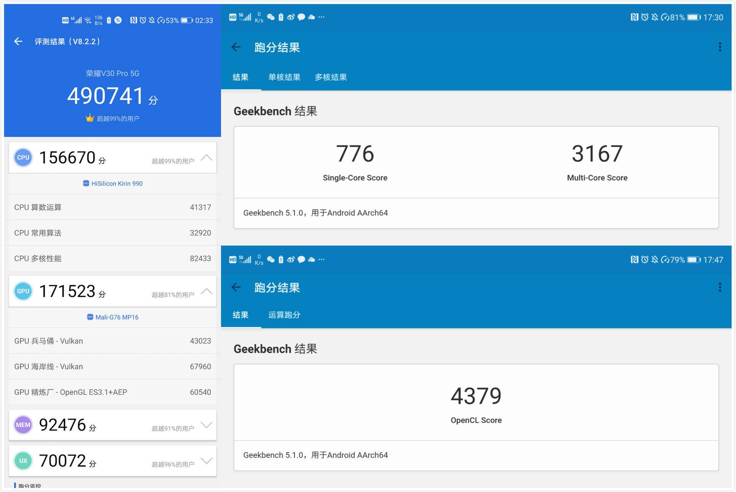
Task: Collapse the CPU 156670 score section
Action: pos(207,157)
